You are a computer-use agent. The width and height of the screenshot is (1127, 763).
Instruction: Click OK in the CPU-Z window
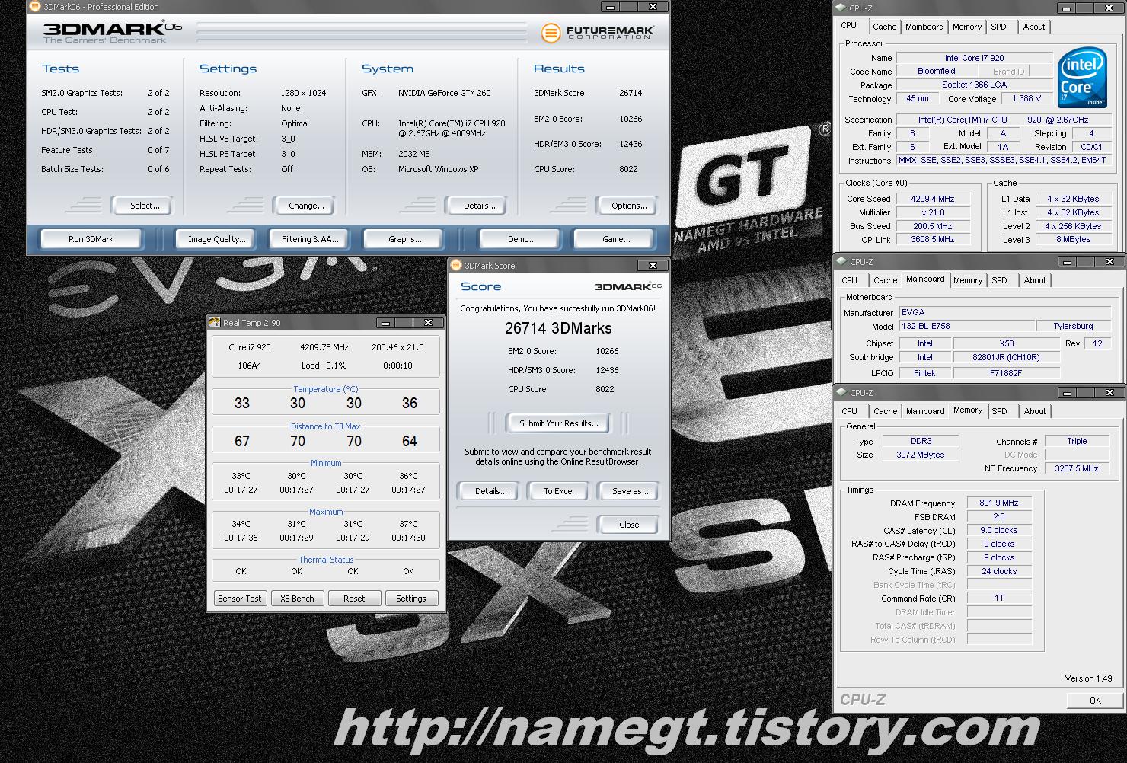pos(1095,700)
